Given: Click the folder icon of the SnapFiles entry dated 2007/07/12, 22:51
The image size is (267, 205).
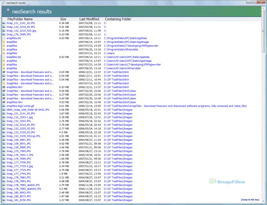Looking at the screenshot, I should (x=4, y=83).
